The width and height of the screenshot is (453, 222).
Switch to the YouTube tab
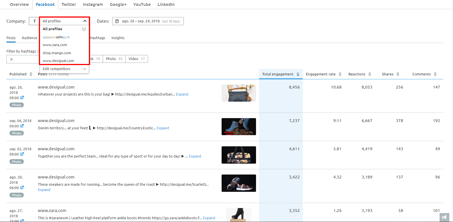[x=142, y=4]
